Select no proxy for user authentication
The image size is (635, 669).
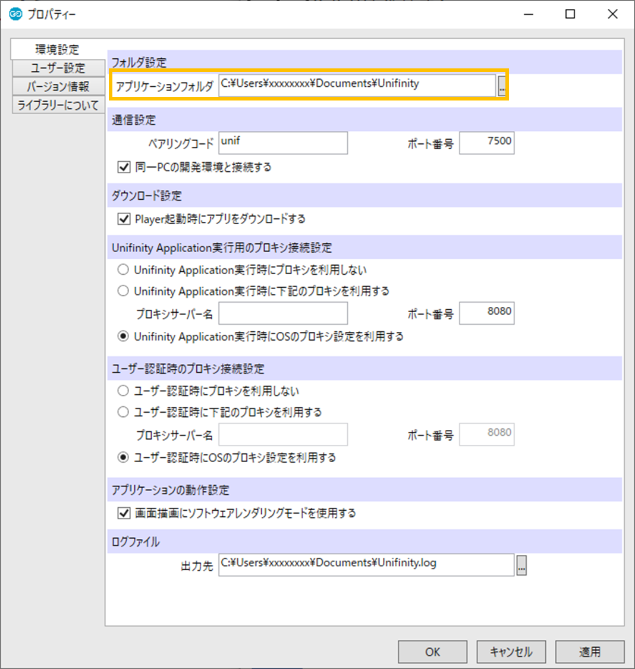(x=123, y=391)
